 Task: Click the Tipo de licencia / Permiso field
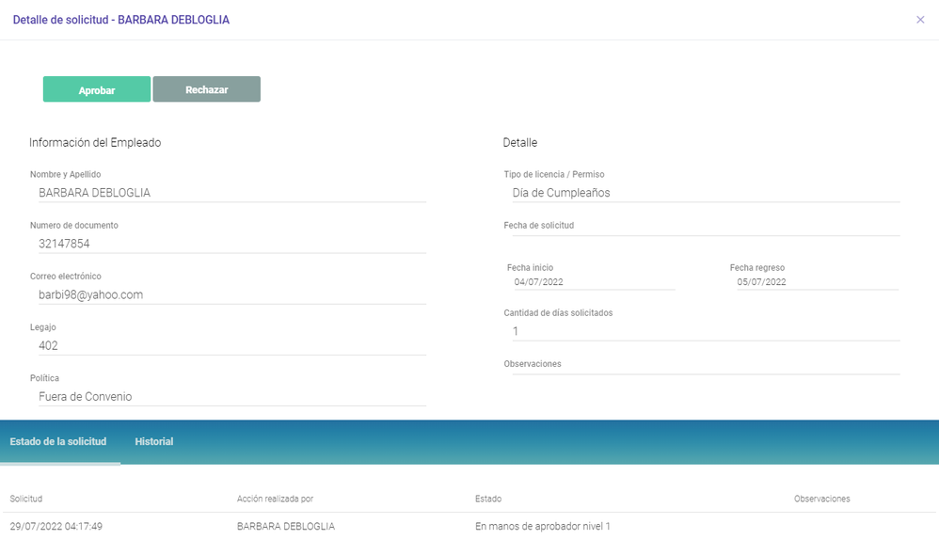(x=706, y=193)
